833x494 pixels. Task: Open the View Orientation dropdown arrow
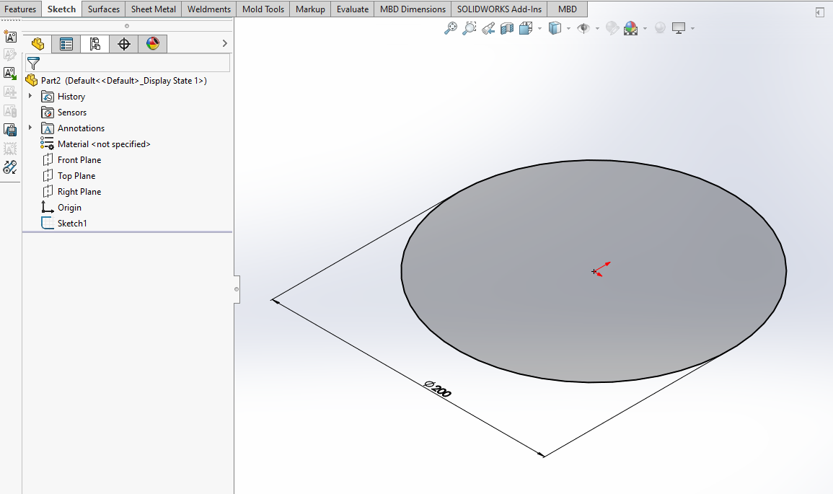tap(538, 29)
